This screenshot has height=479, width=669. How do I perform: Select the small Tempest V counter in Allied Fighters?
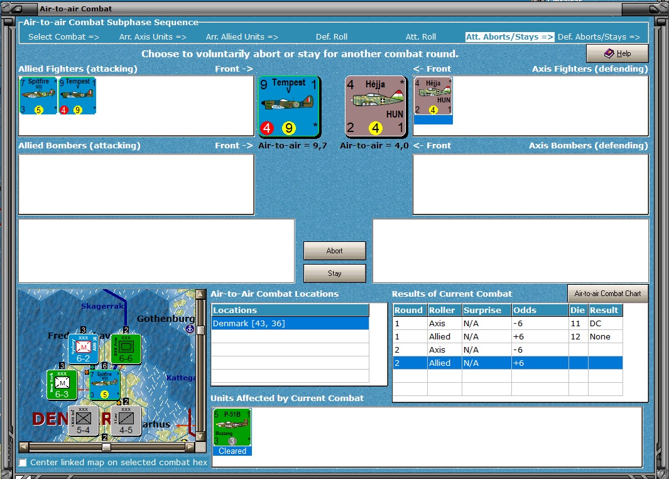pos(77,96)
